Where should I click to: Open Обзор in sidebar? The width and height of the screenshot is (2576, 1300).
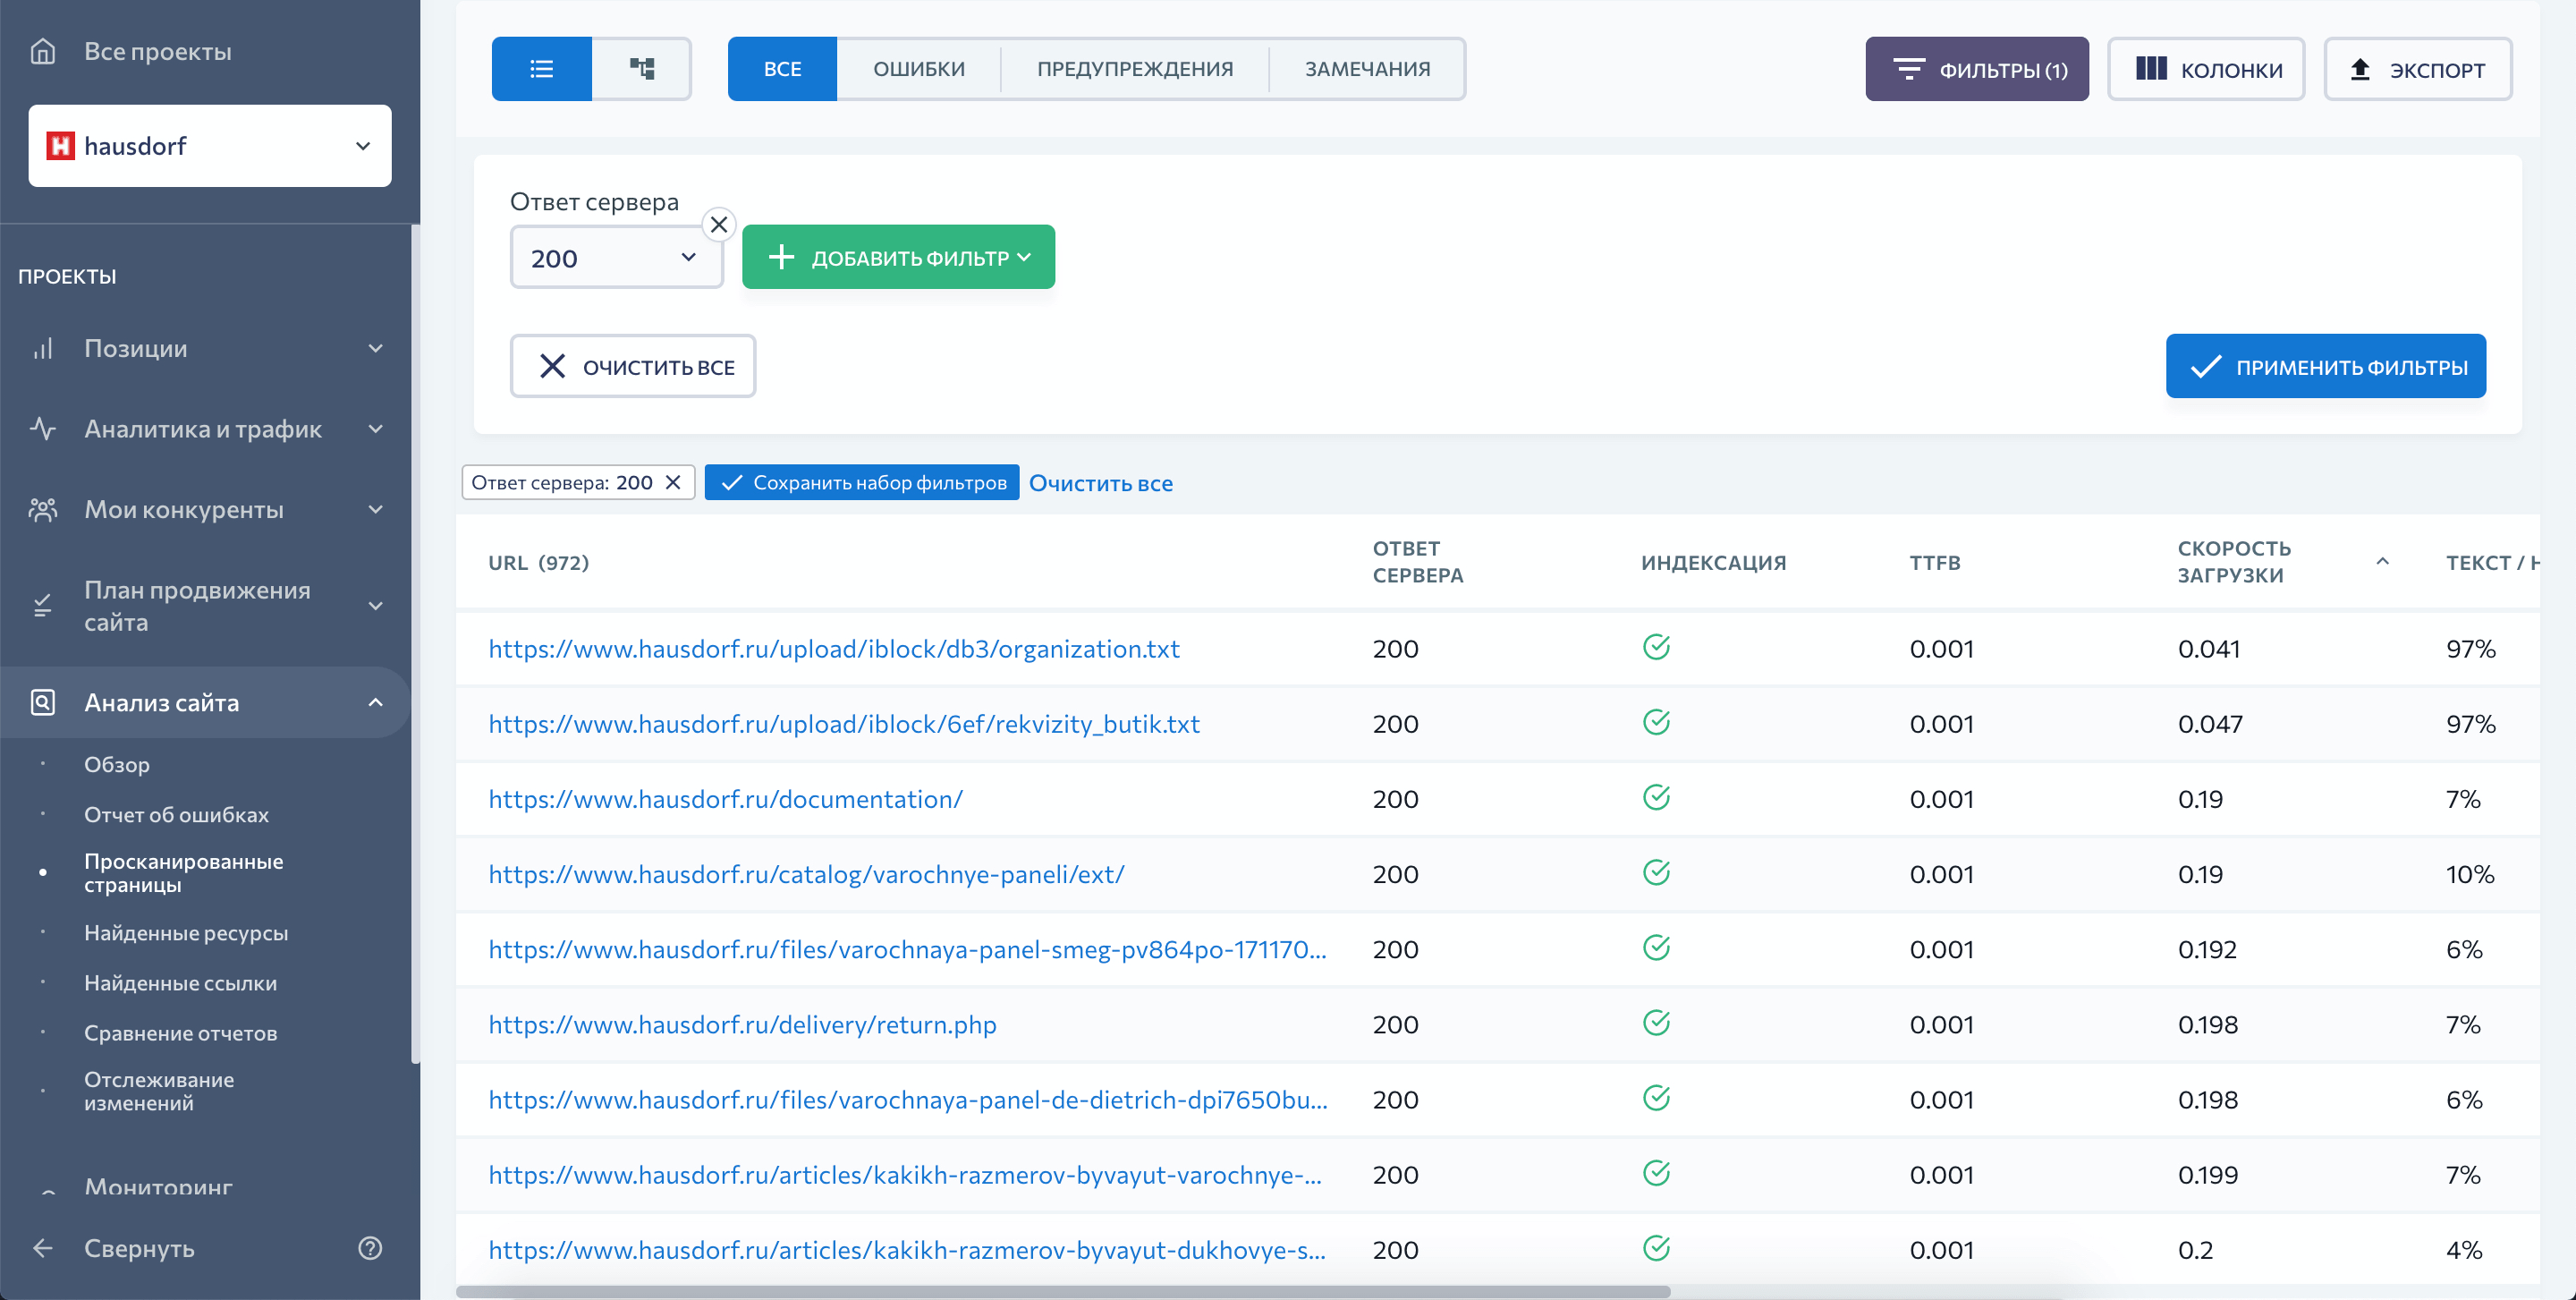click(x=117, y=765)
